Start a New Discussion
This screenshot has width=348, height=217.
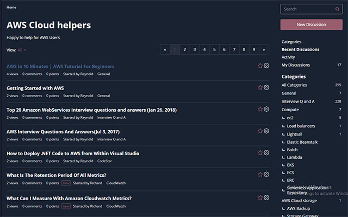pyautogui.click(x=312, y=24)
